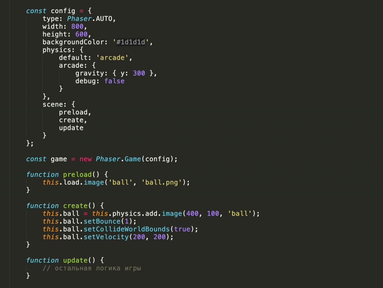Click the create function name
The height and width of the screenshot is (288, 383).
pos(75,206)
